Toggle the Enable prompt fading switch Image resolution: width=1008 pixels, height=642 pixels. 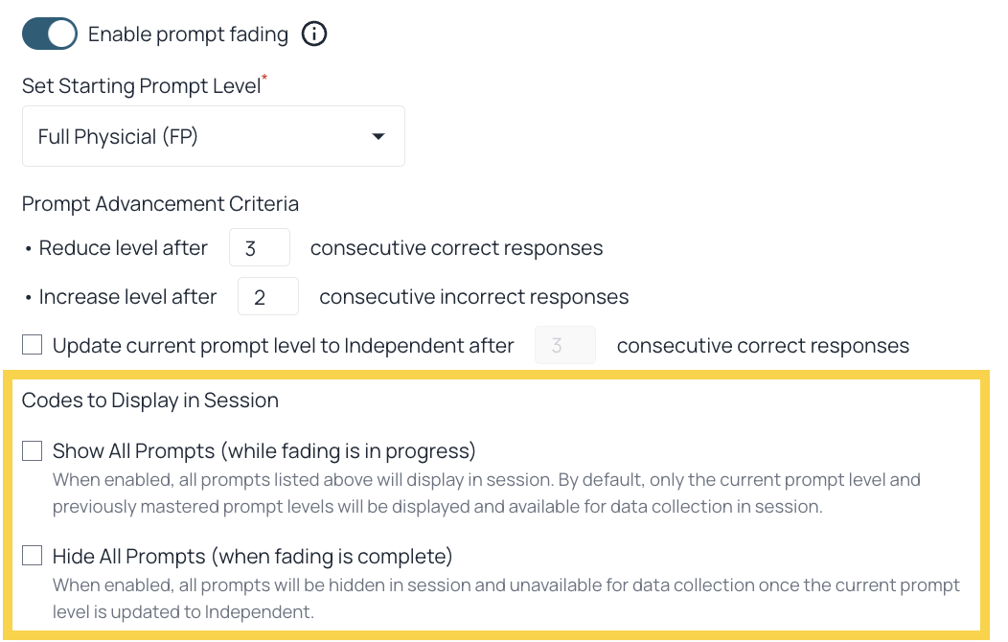(50, 34)
